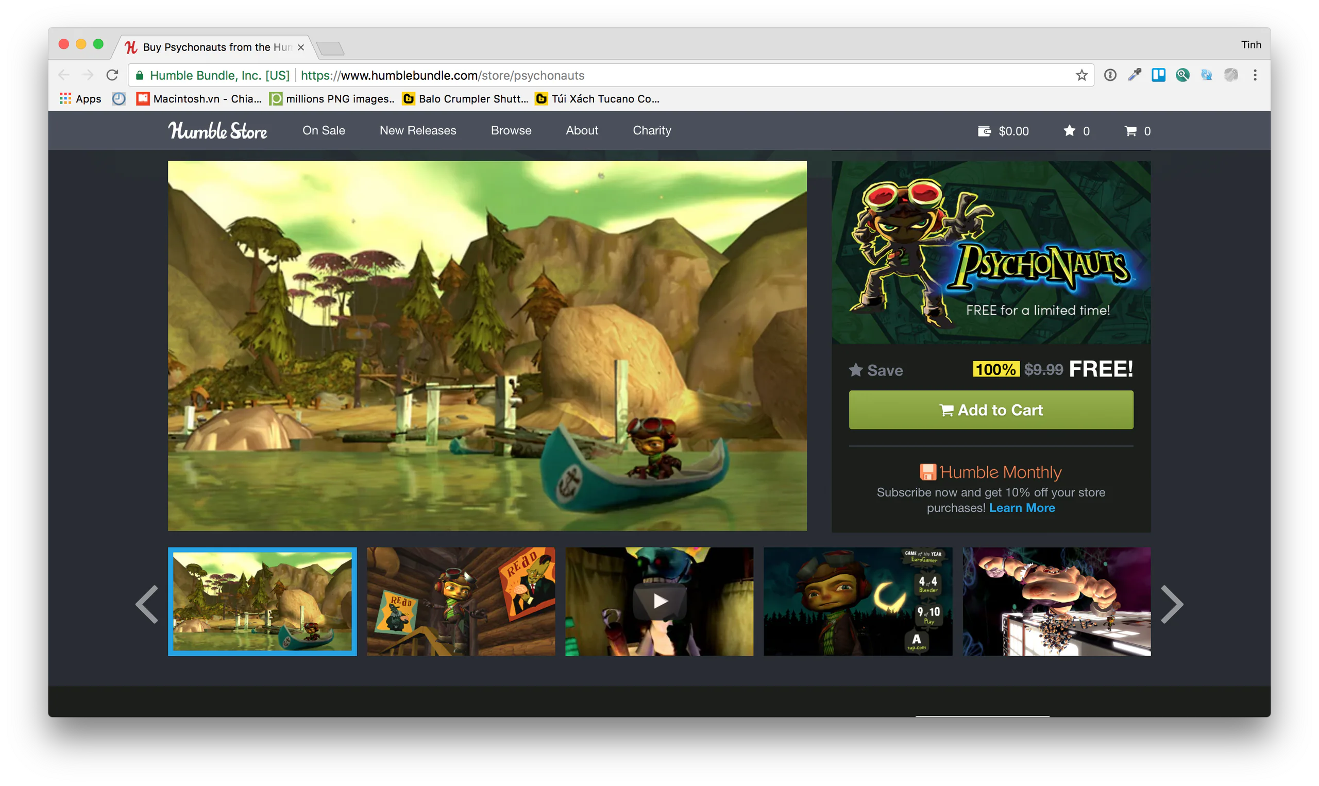
Task: Click the Humble Store logo
Action: (x=218, y=130)
